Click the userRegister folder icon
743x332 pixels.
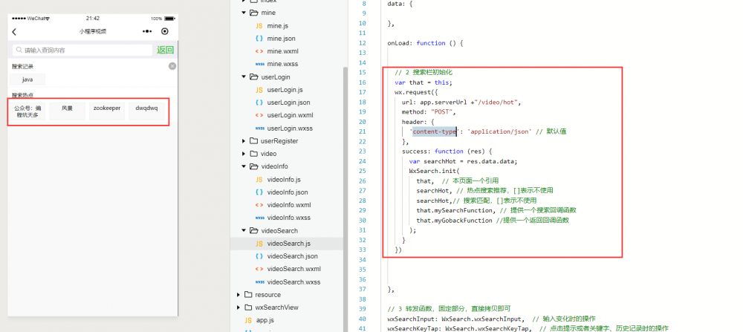[253, 141]
